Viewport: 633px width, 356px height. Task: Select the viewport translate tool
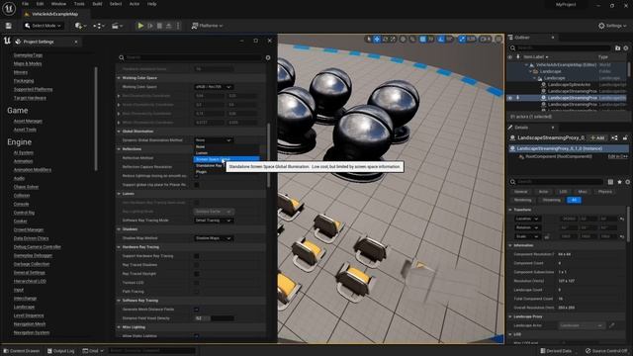pyautogui.click(x=377, y=40)
